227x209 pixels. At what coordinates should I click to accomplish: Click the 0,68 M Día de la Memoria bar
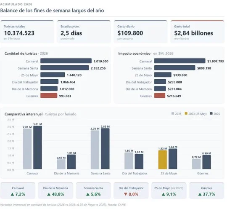pos(61,164)
